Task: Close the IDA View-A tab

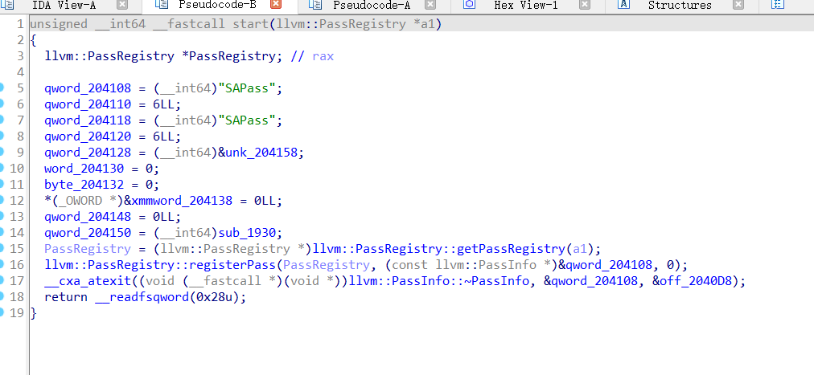Action: (x=122, y=5)
